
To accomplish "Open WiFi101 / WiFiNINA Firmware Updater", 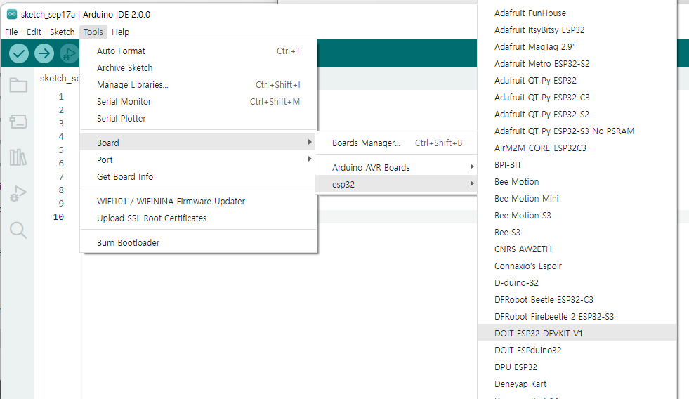I will pos(199,202).
